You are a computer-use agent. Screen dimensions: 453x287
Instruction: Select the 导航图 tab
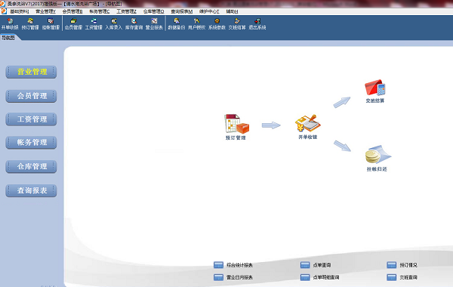coord(8,38)
